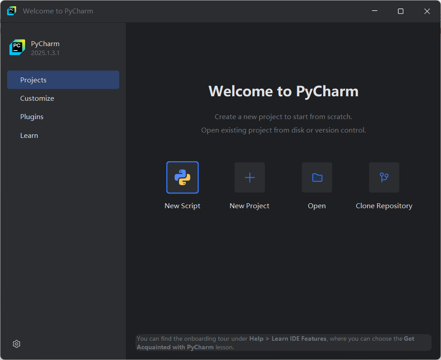This screenshot has width=441, height=360.
Task: Click 'Create a new project to start from scratch.' text
Action: click(x=283, y=116)
